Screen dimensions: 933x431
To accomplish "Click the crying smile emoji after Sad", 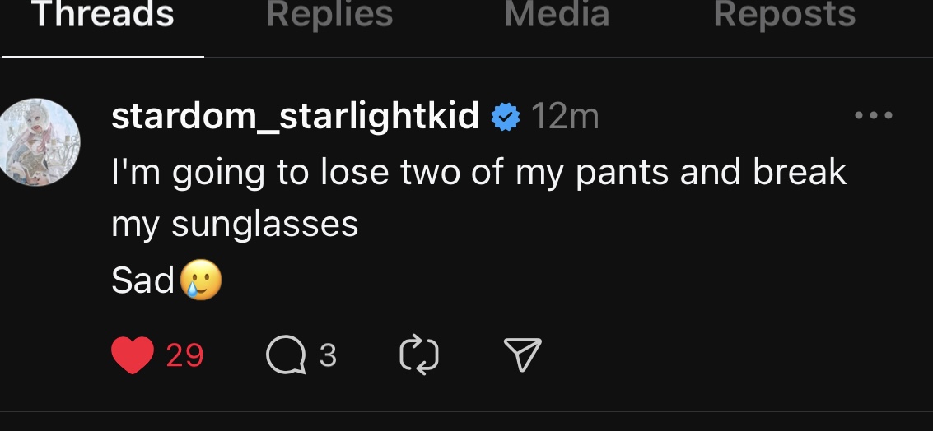I will pos(201,281).
